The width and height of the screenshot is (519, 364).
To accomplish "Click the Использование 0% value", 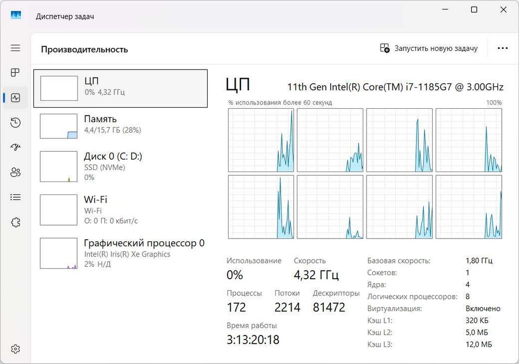I will pyautogui.click(x=235, y=275).
